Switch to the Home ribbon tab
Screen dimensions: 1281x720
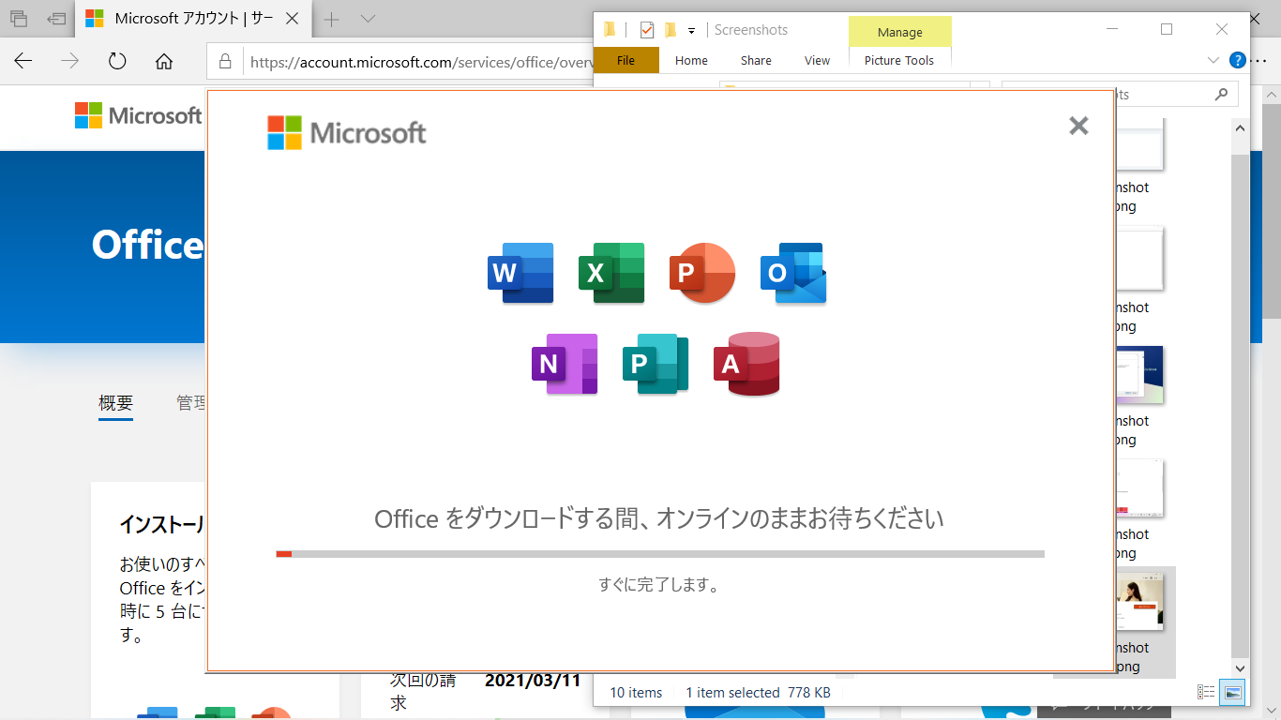click(691, 60)
